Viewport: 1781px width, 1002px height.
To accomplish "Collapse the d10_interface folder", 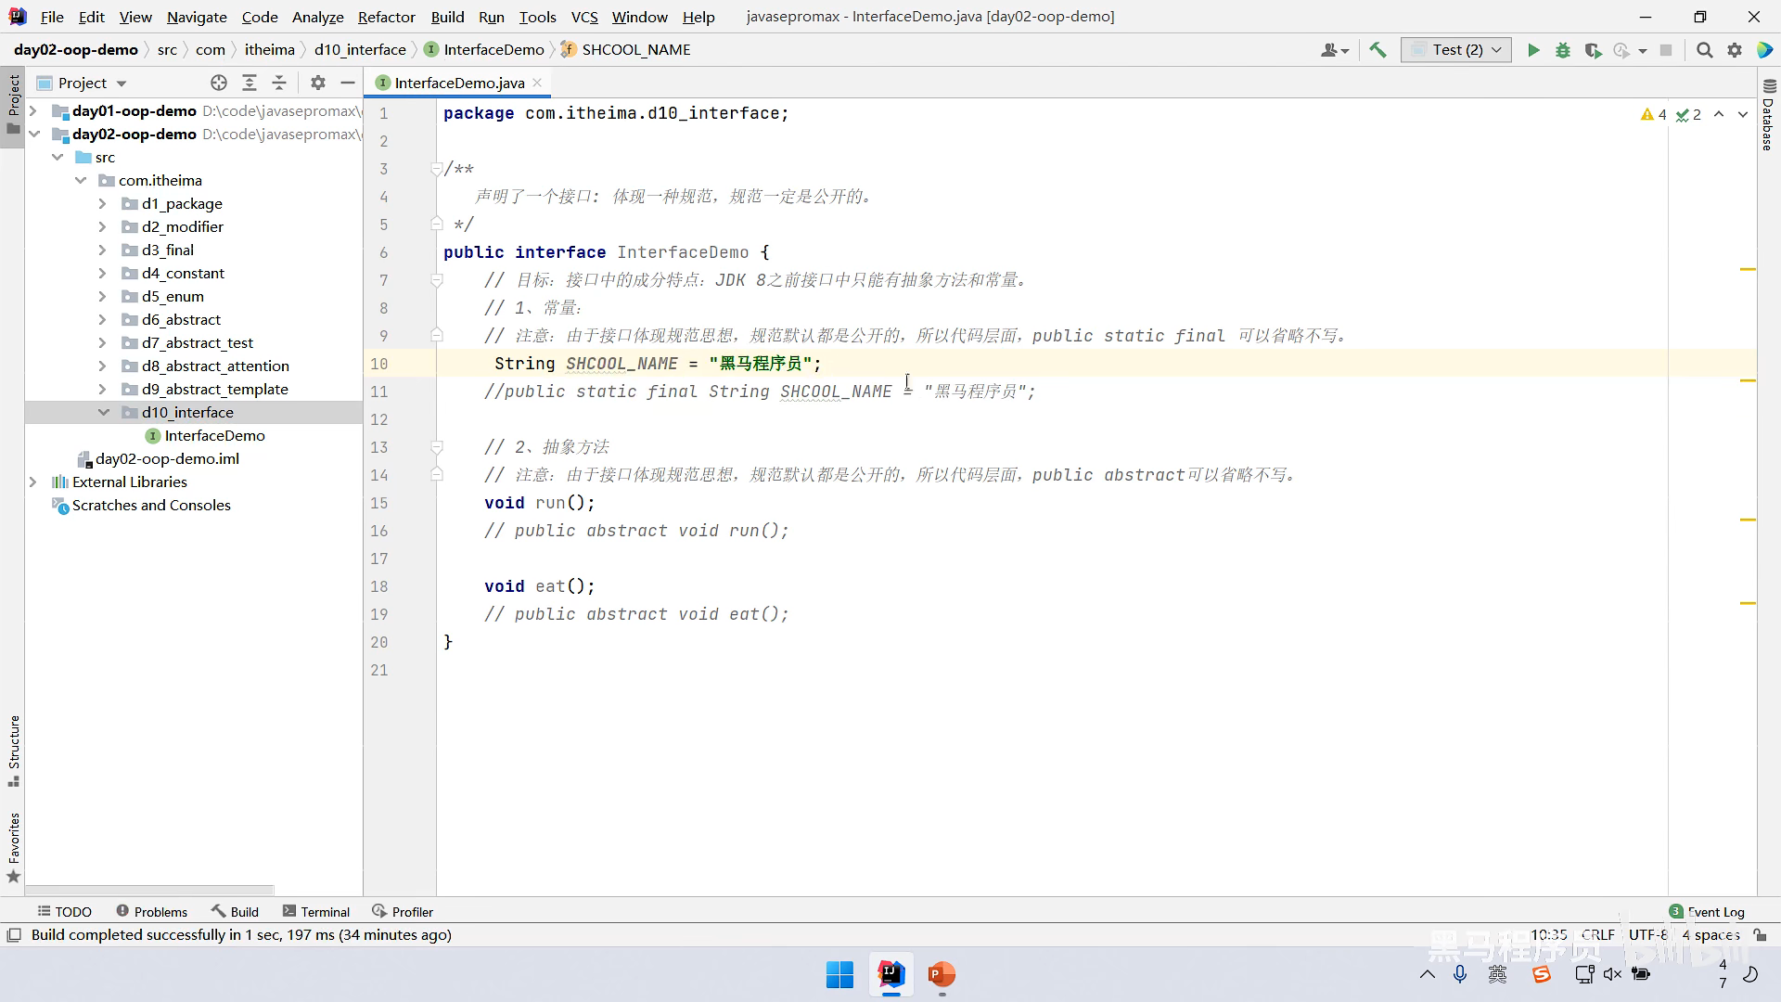I will (x=103, y=412).
